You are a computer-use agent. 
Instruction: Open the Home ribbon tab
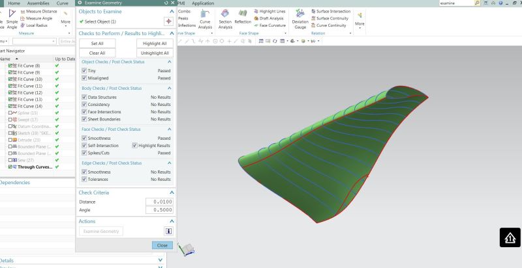(14, 3)
